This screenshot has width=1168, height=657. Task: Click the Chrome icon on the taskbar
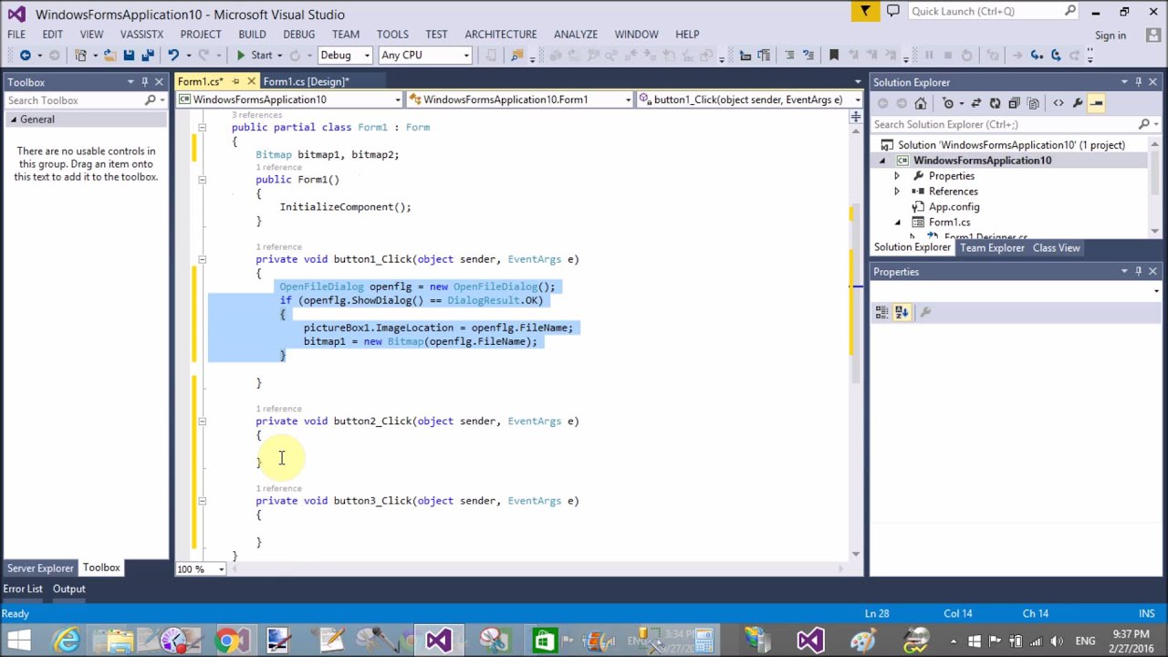[227, 641]
